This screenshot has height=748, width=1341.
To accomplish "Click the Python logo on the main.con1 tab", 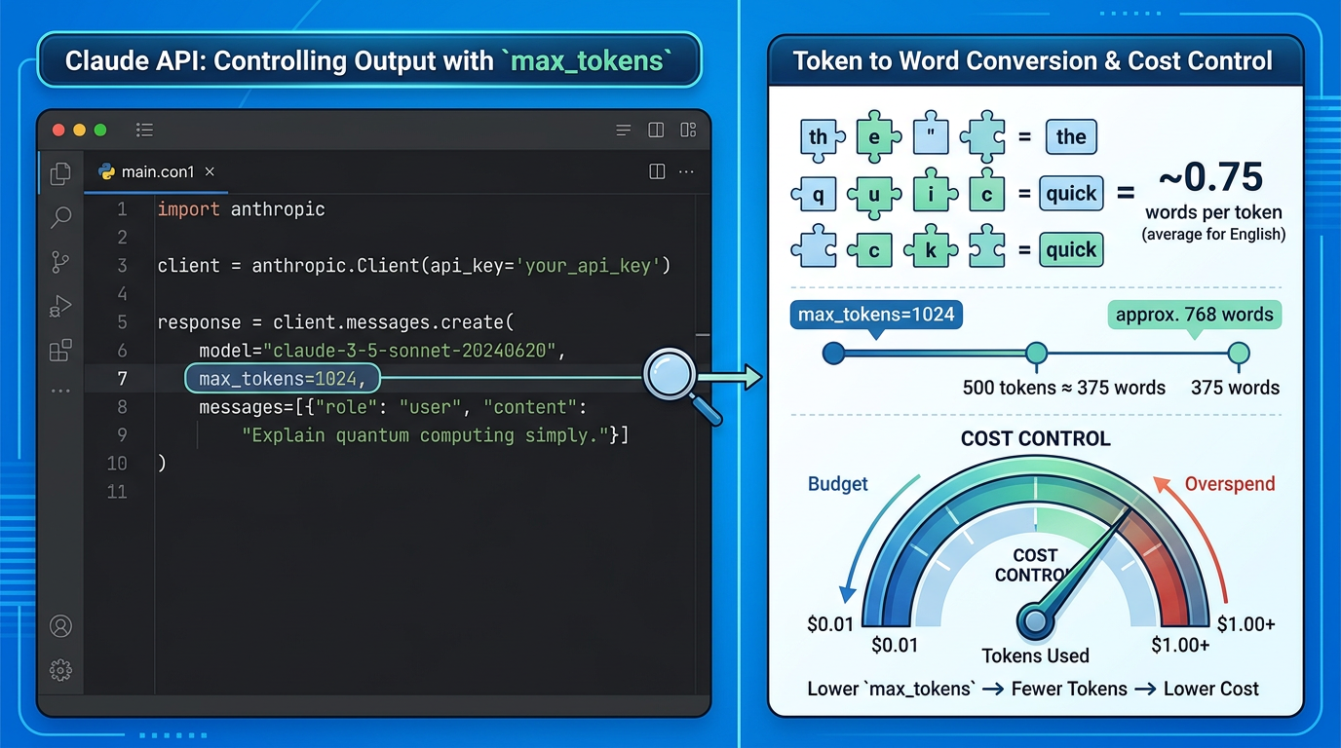I will [107, 171].
